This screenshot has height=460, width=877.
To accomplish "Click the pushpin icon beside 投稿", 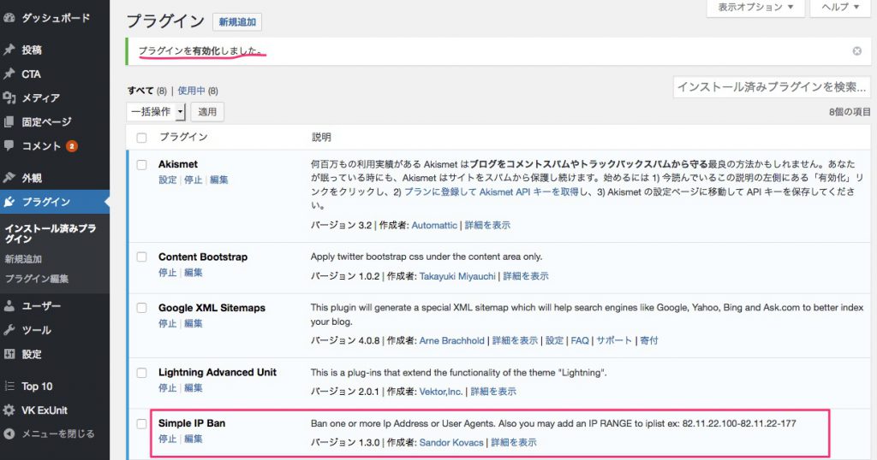I will click(x=9, y=50).
